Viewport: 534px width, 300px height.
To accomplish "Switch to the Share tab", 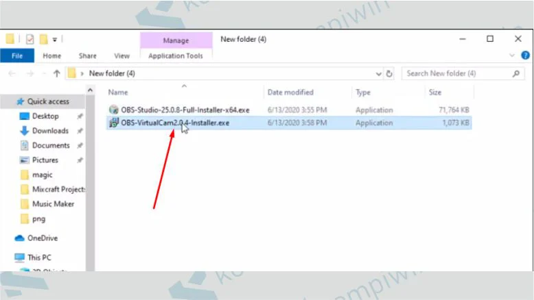I will click(x=87, y=56).
